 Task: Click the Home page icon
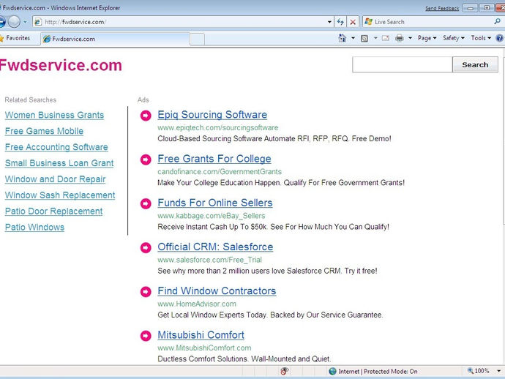pos(342,38)
